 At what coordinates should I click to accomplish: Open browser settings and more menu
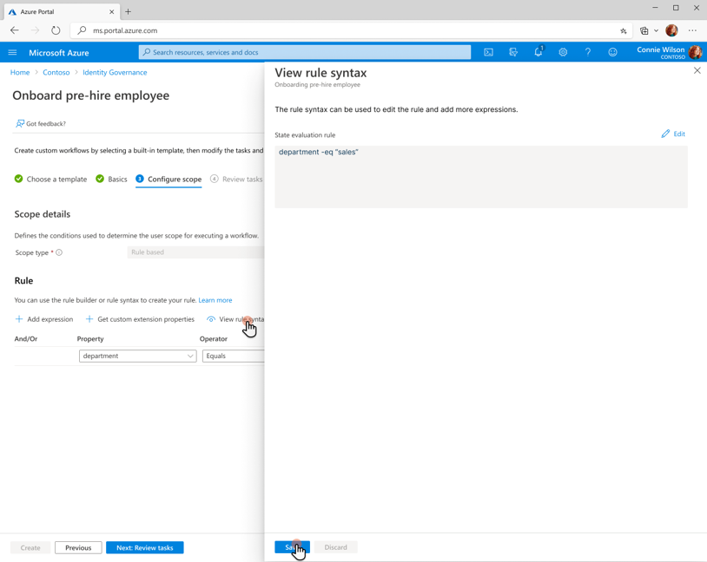tap(692, 30)
